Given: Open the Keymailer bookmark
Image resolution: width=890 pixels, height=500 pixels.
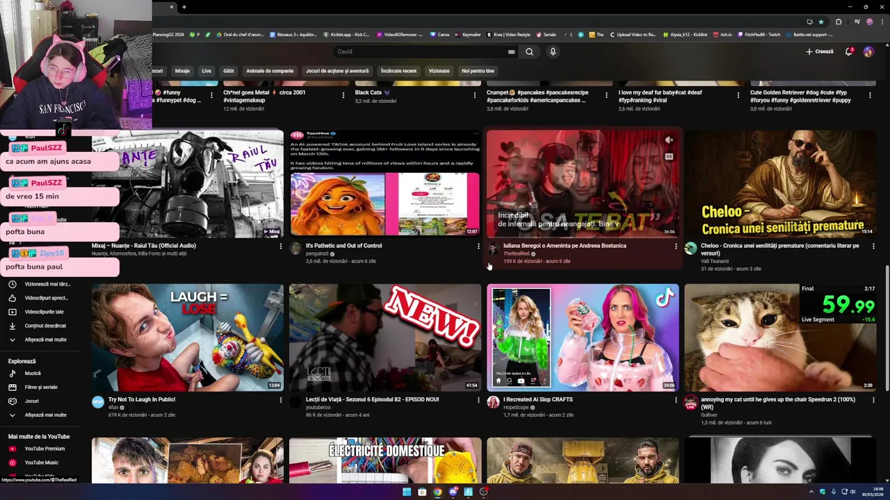Looking at the screenshot, I should (468, 35).
